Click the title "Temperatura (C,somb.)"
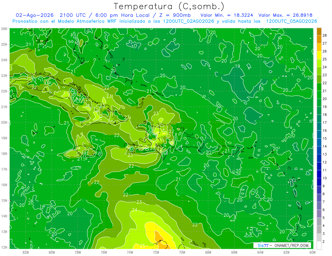This screenshot has height=256, width=332. pyautogui.click(x=169, y=7)
